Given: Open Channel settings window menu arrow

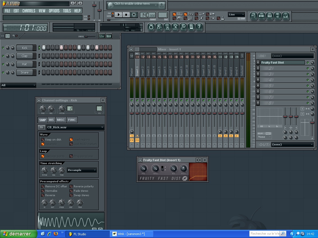Looking at the screenshot, I should [39, 100].
